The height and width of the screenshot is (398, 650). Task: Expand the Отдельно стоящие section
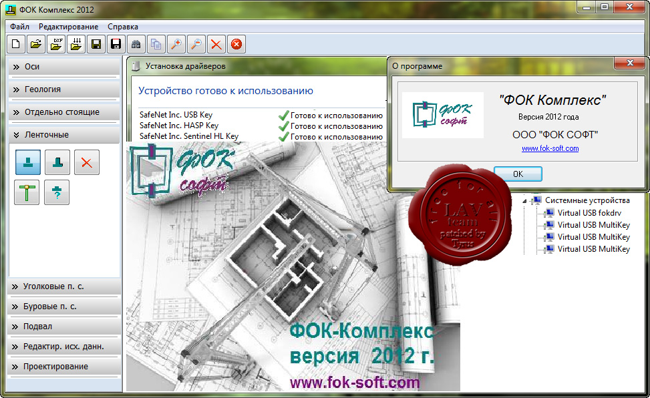point(64,112)
